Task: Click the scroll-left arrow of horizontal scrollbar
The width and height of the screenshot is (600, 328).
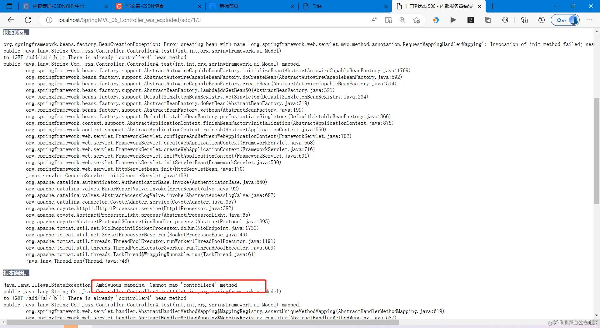Action: pyautogui.click(x=3, y=322)
